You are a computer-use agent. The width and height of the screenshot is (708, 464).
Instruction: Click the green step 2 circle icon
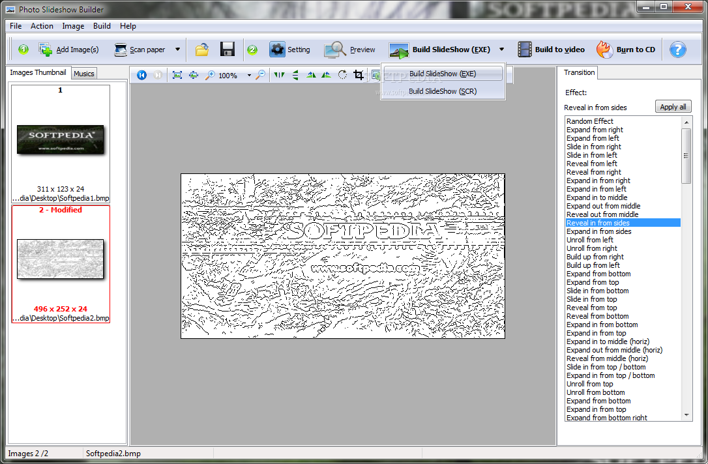click(252, 50)
